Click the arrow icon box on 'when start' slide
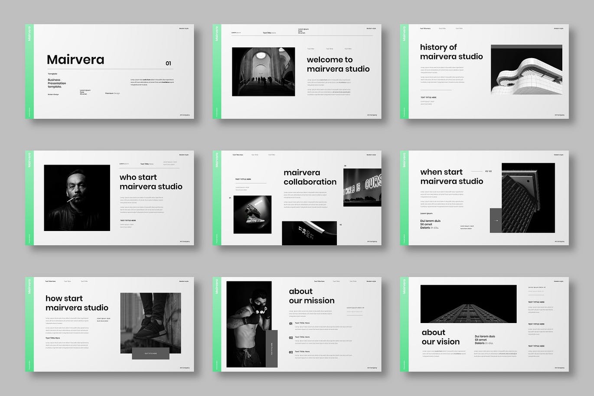The height and width of the screenshot is (396, 594). point(496,220)
